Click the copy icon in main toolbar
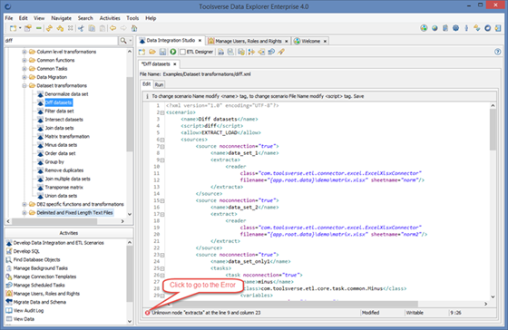508x330 pixels. 92,28
